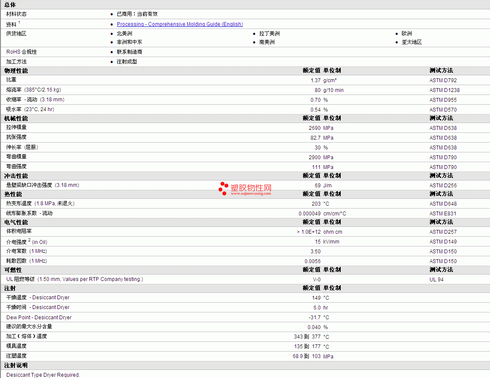
Task: Click the 注射成型 processing method text
Action: coord(127,62)
